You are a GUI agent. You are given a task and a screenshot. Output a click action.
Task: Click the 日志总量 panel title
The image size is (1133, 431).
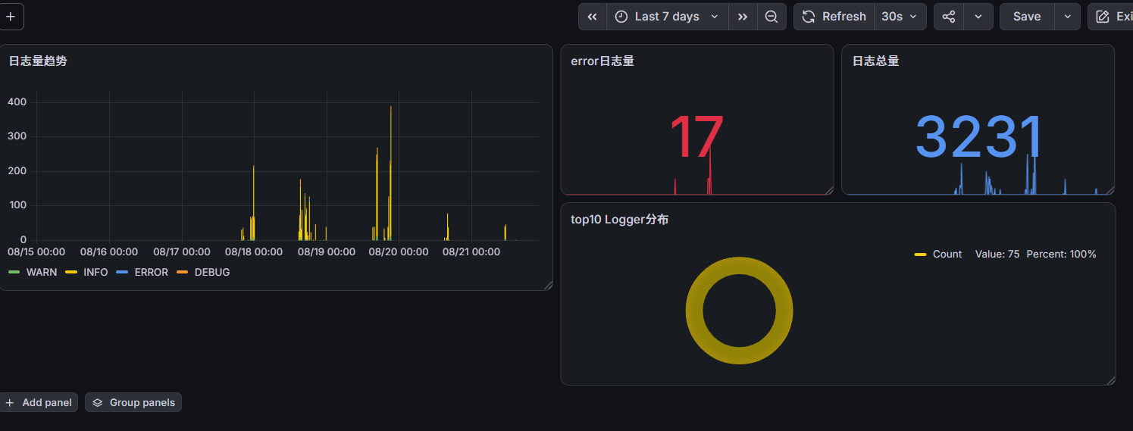coord(876,61)
